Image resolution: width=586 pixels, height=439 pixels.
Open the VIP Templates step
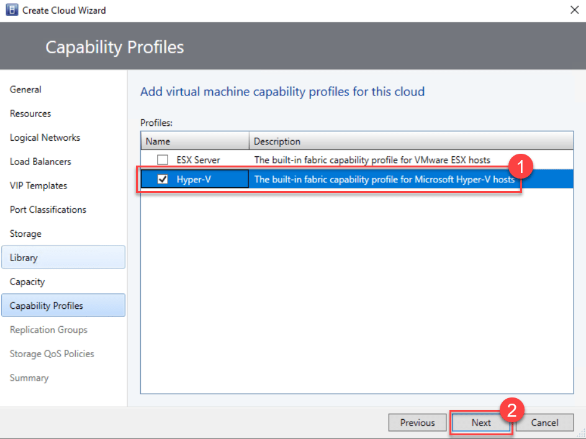click(x=38, y=185)
